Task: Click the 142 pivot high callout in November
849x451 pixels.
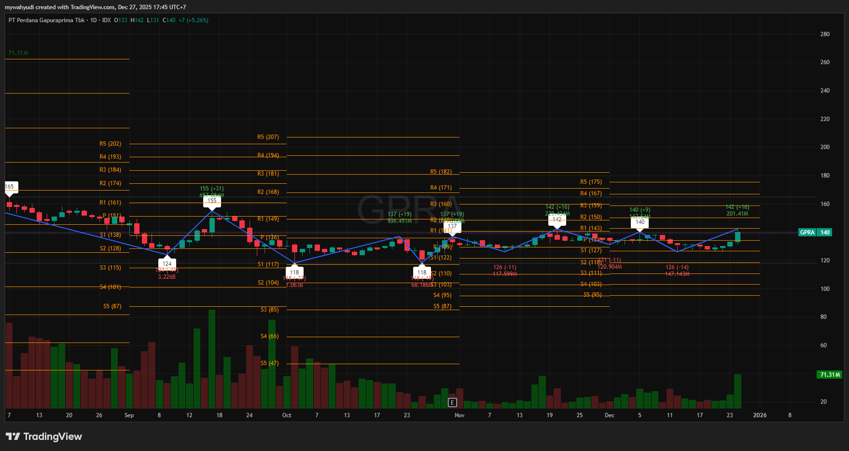Action: pyautogui.click(x=557, y=219)
